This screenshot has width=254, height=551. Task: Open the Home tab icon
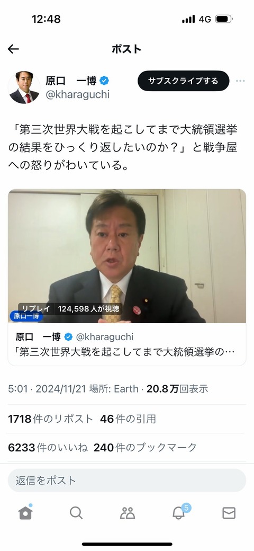point(25,513)
